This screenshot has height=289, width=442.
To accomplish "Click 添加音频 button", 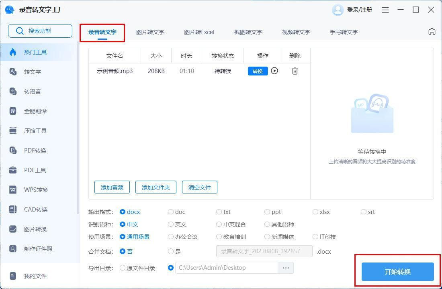I will click(112, 187).
